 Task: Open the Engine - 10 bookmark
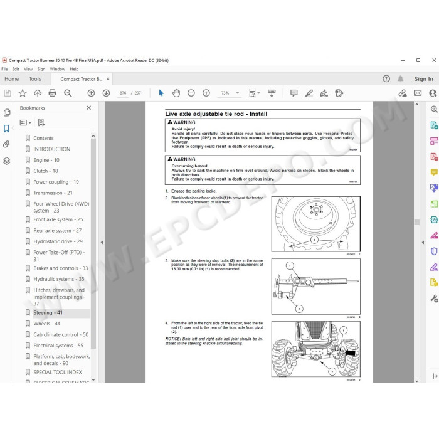pos(46,160)
